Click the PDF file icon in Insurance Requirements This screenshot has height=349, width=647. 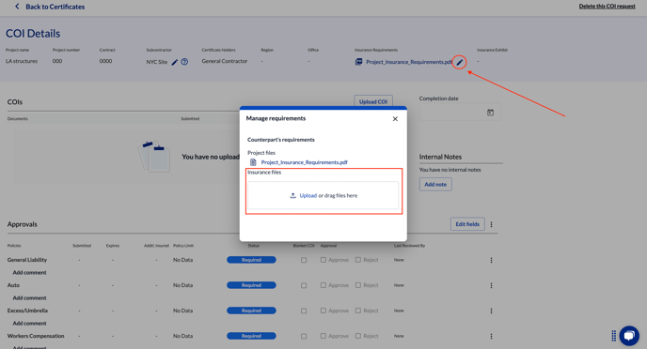358,62
